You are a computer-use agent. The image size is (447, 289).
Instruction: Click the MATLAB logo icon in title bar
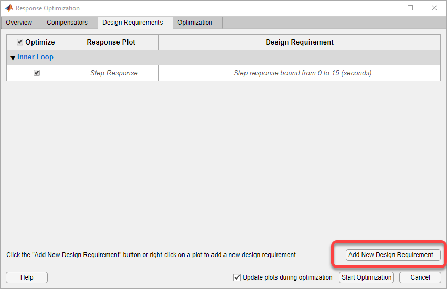pyautogui.click(x=9, y=8)
